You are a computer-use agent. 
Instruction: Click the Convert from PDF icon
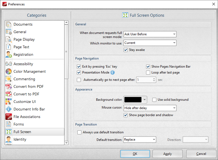[9, 86]
